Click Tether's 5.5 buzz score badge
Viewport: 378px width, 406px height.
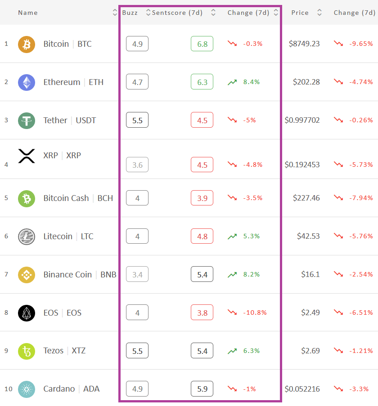pos(137,120)
